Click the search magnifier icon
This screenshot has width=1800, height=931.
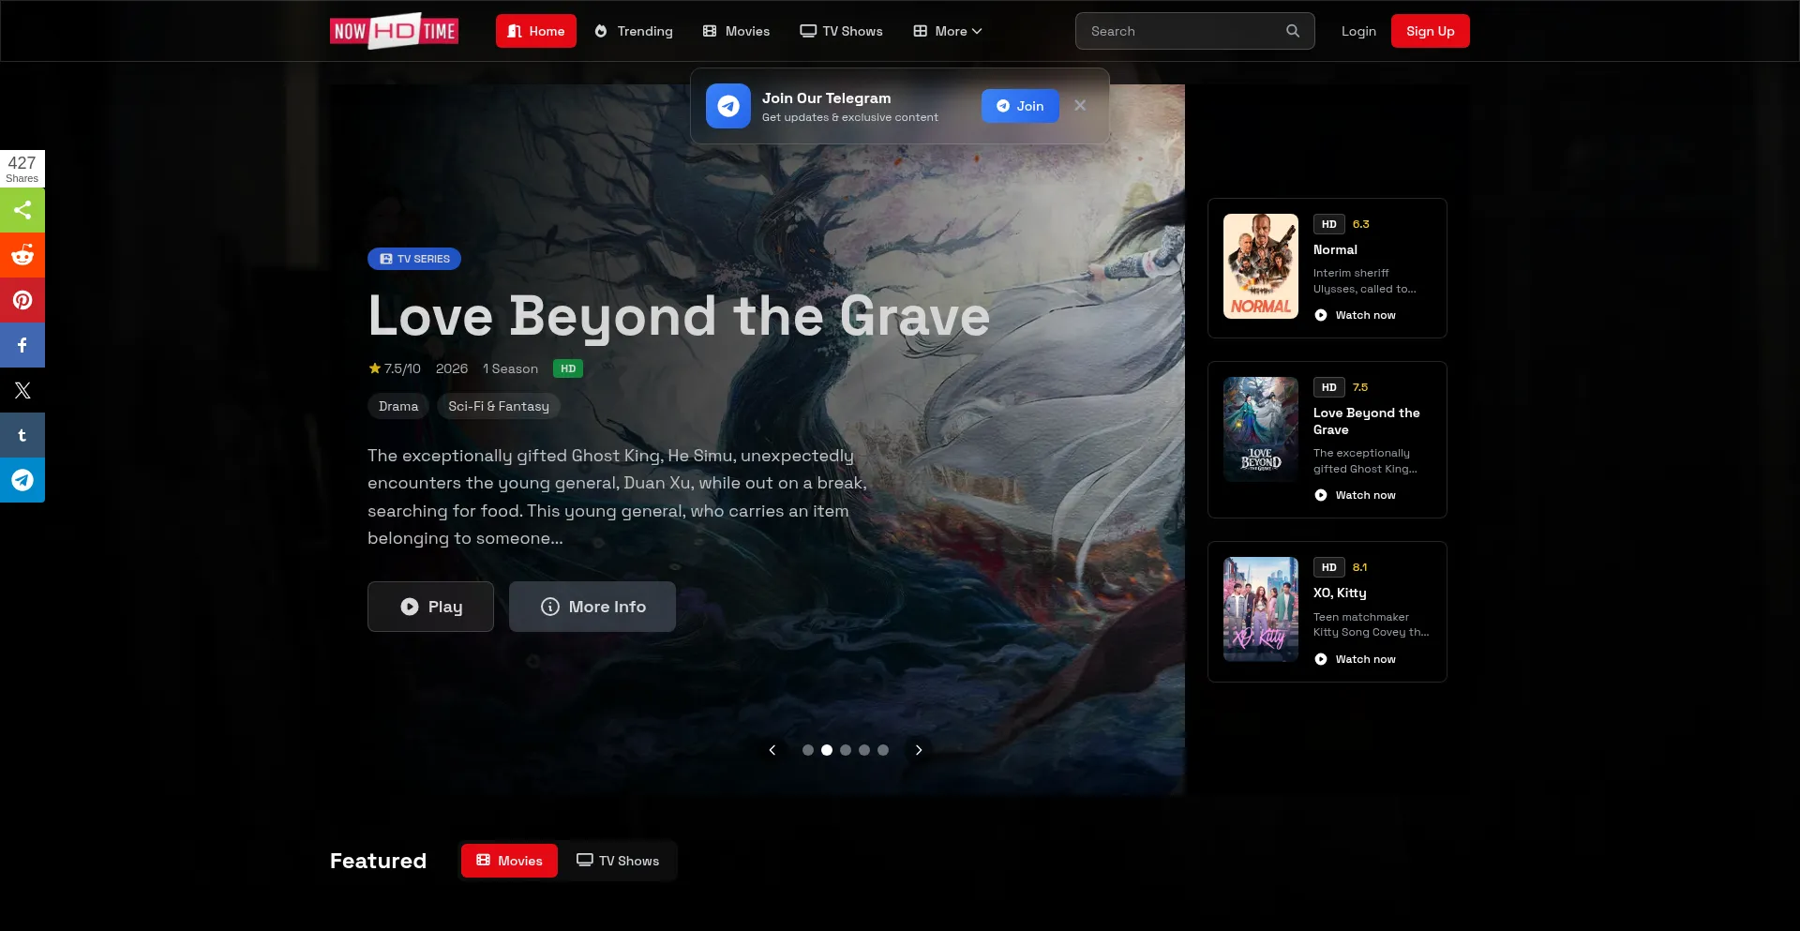pyautogui.click(x=1293, y=31)
